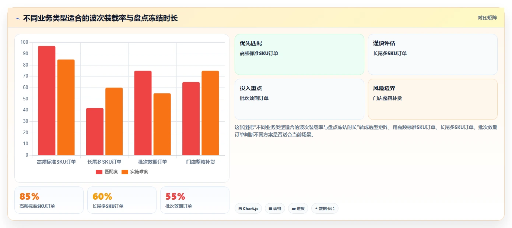Click the 55% stat value
512x228 pixels.
point(175,196)
